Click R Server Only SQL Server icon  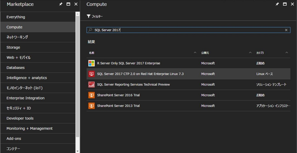91,63
